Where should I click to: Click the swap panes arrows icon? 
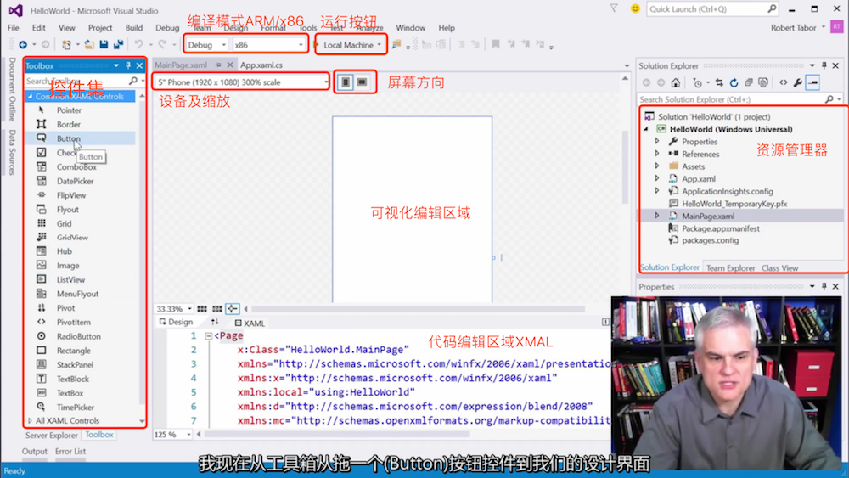pyautogui.click(x=215, y=322)
